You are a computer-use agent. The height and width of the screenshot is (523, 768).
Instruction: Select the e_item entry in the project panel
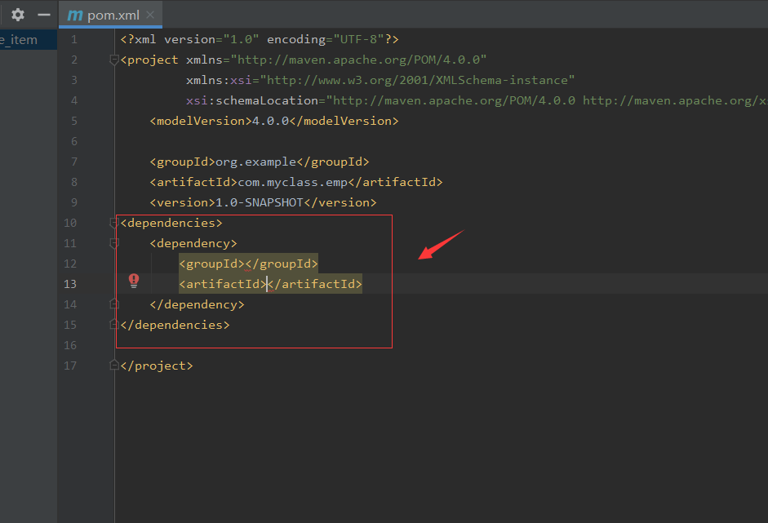[20, 38]
